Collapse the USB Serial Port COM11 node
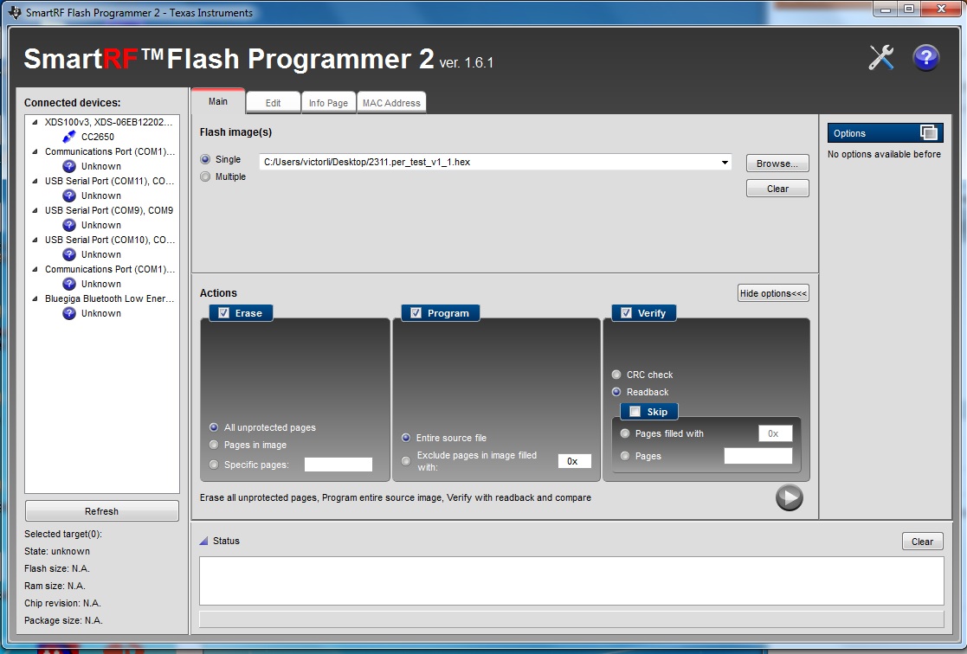The width and height of the screenshot is (967, 654). [x=35, y=181]
